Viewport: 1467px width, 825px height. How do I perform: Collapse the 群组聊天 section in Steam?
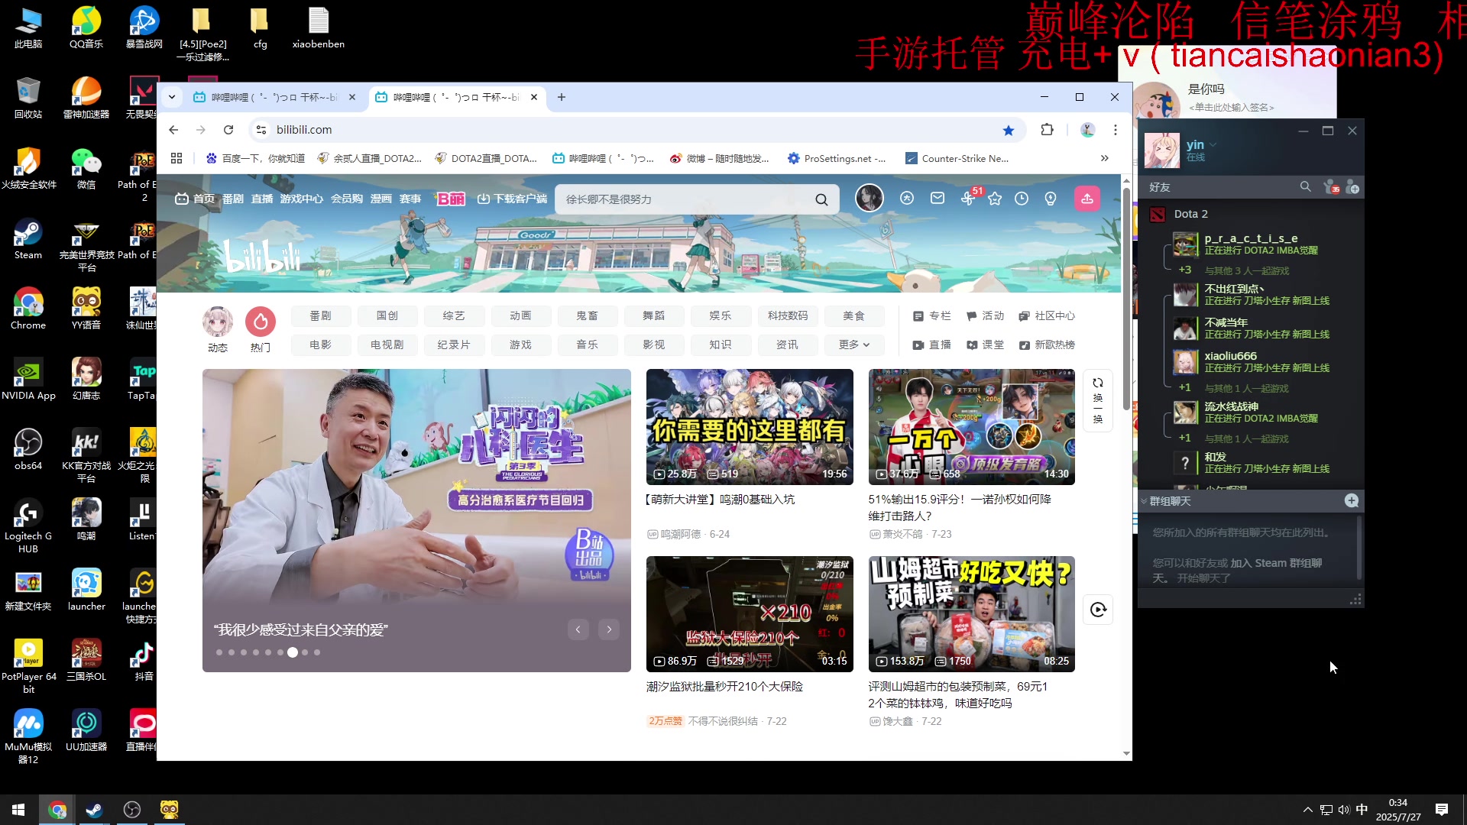click(x=1144, y=501)
